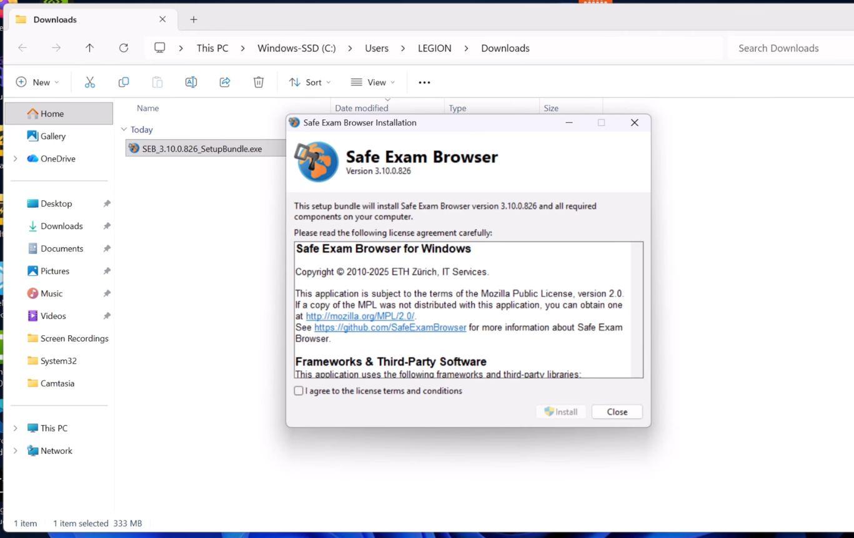This screenshot has width=854, height=538.
Task: Click Users in the breadcrumb path
Action: 377,48
